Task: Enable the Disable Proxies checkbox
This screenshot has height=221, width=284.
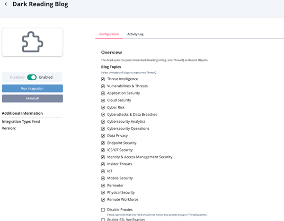Action: point(103,210)
